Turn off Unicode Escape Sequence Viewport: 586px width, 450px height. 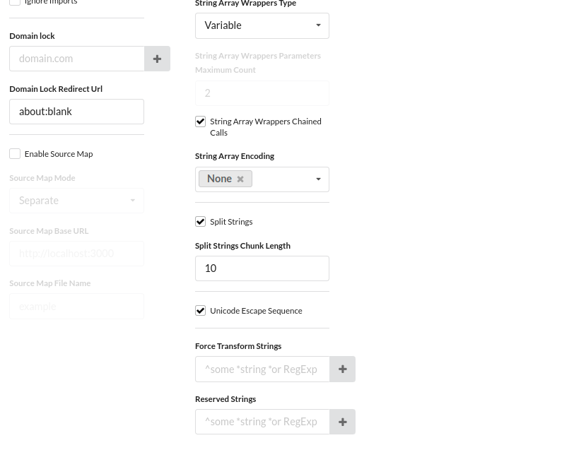[x=201, y=311]
